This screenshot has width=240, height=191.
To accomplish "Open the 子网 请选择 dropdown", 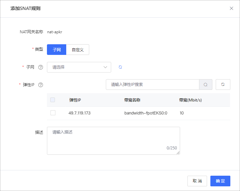I will point(79,67).
